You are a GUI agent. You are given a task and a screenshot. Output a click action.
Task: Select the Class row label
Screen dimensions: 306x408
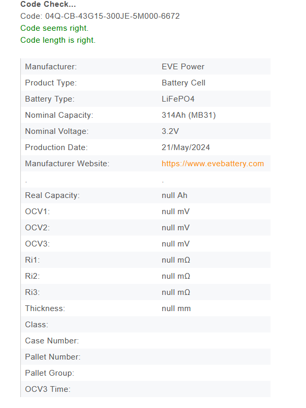coord(36,325)
